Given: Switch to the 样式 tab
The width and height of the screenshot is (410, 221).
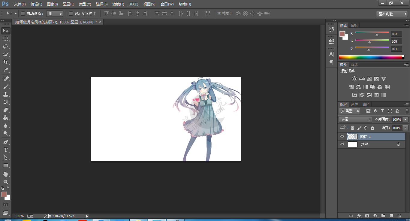Looking at the screenshot, I should point(354,65).
